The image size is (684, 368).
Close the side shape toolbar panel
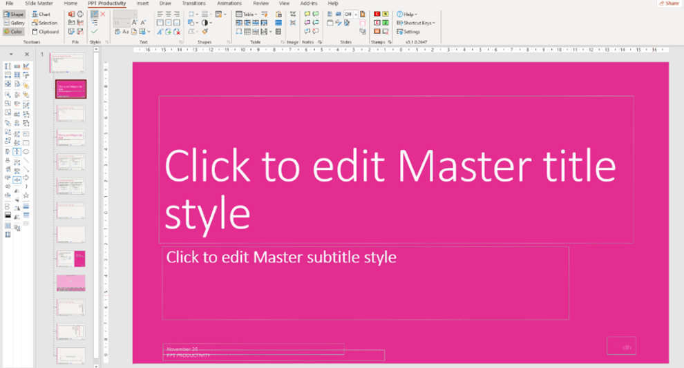click(x=27, y=55)
